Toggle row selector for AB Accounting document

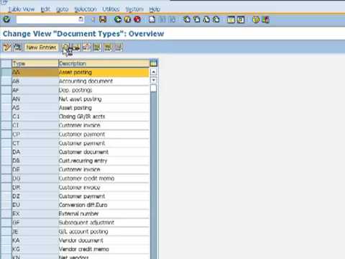tap(6, 81)
